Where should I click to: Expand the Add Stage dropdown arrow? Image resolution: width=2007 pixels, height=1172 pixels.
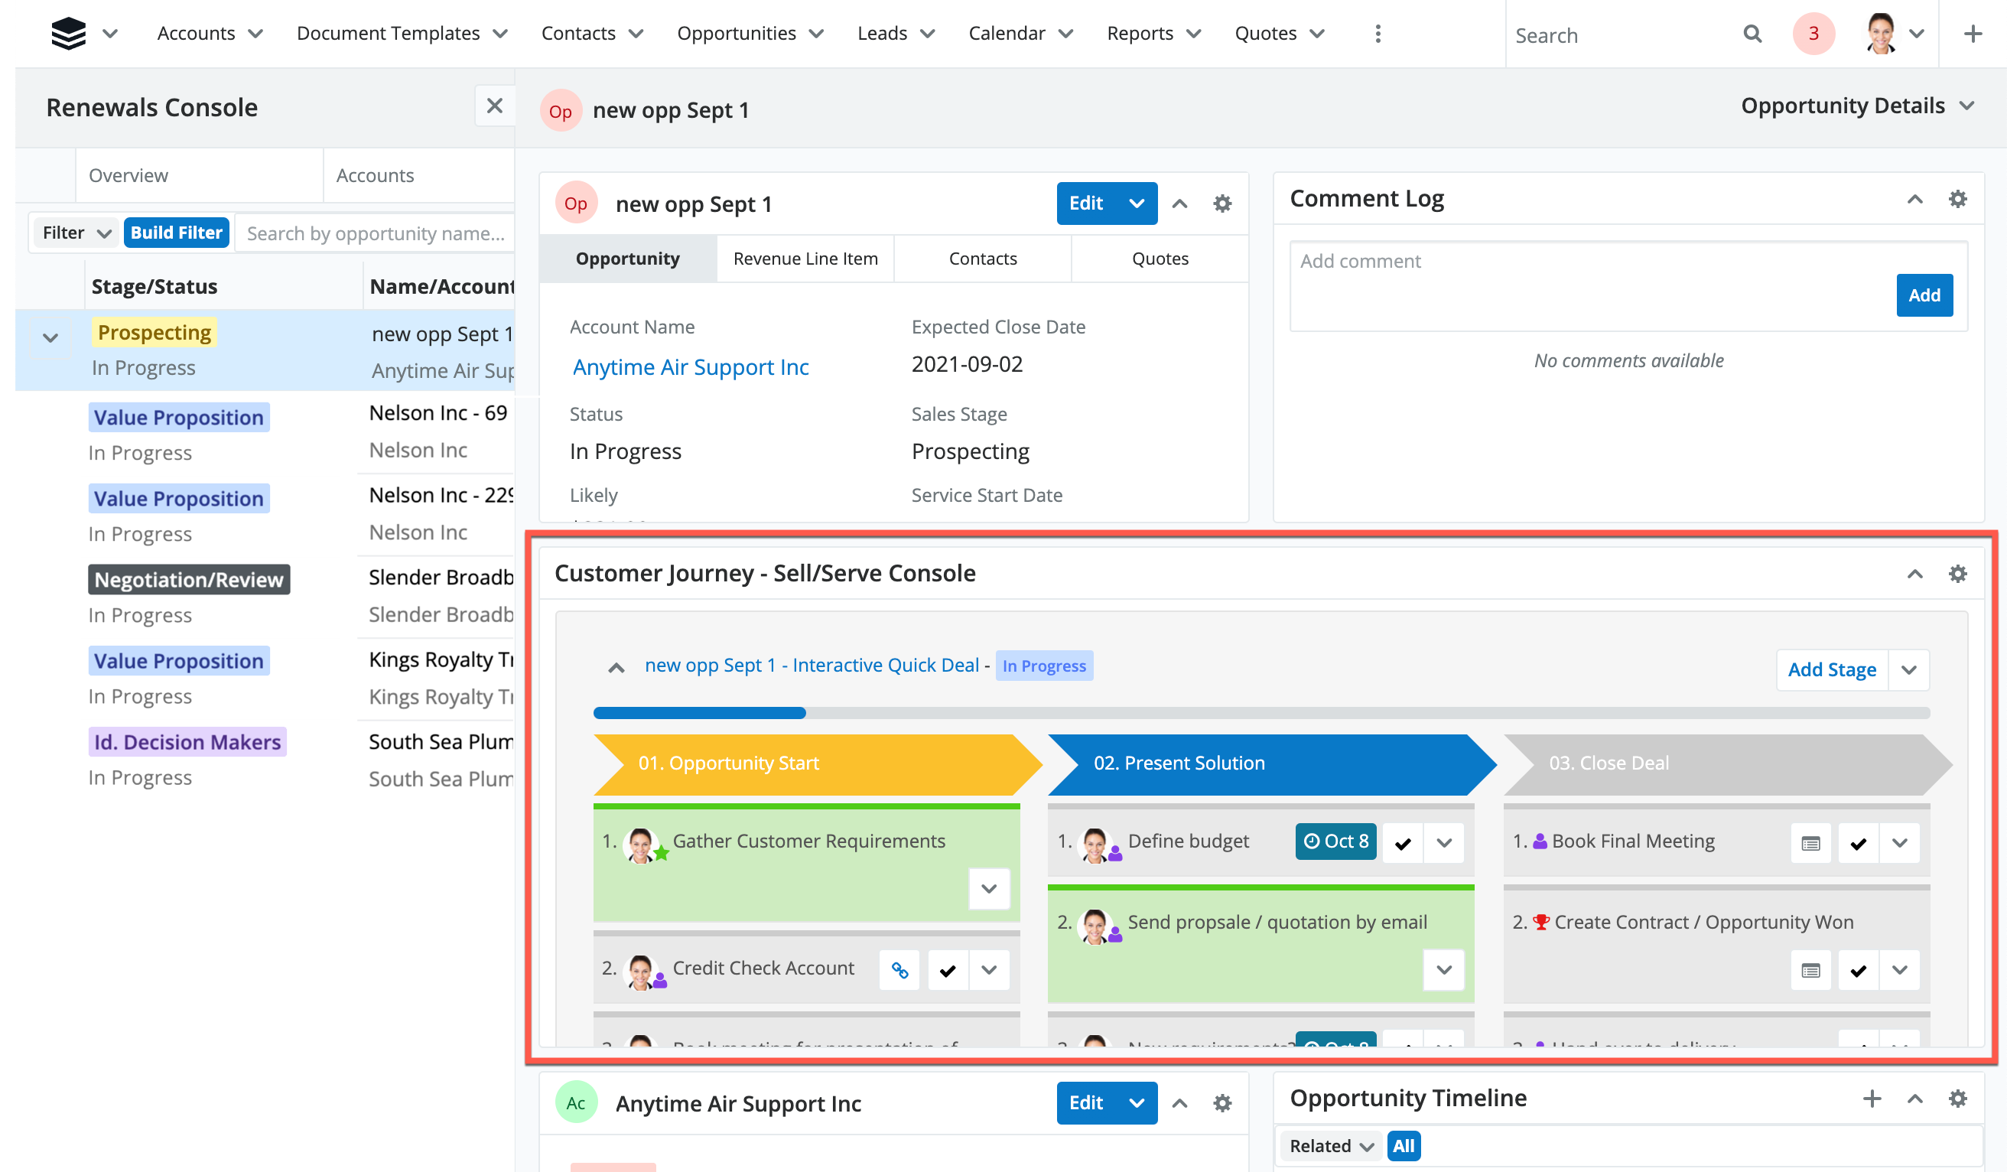click(1908, 670)
